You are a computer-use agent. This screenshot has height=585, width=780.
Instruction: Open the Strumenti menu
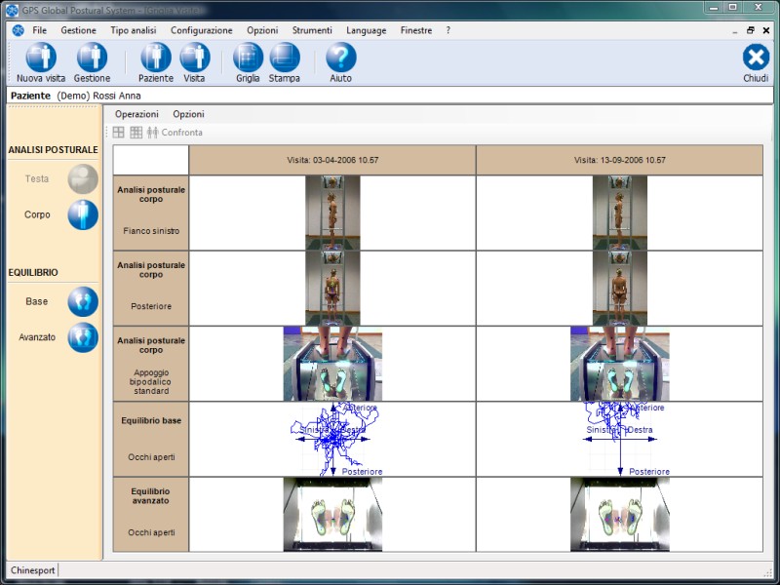coord(311,30)
